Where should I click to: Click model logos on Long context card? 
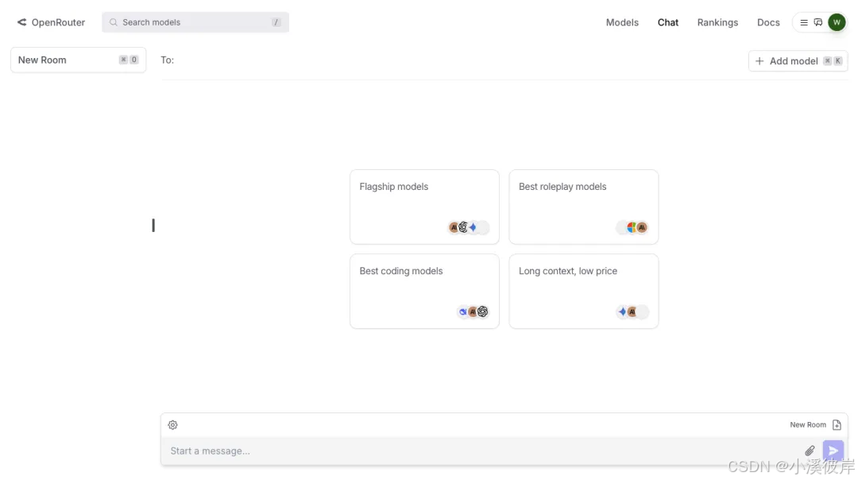click(632, 312)
